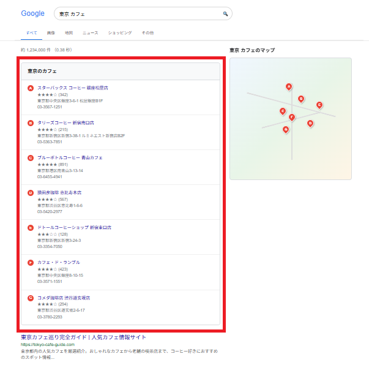
Task: Switch to the ニュース tab
Action: pos(90,32)
